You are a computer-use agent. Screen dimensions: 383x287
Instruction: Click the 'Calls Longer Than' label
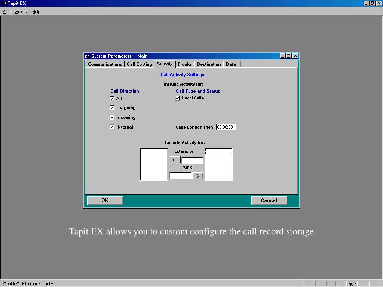coord(194,127)
